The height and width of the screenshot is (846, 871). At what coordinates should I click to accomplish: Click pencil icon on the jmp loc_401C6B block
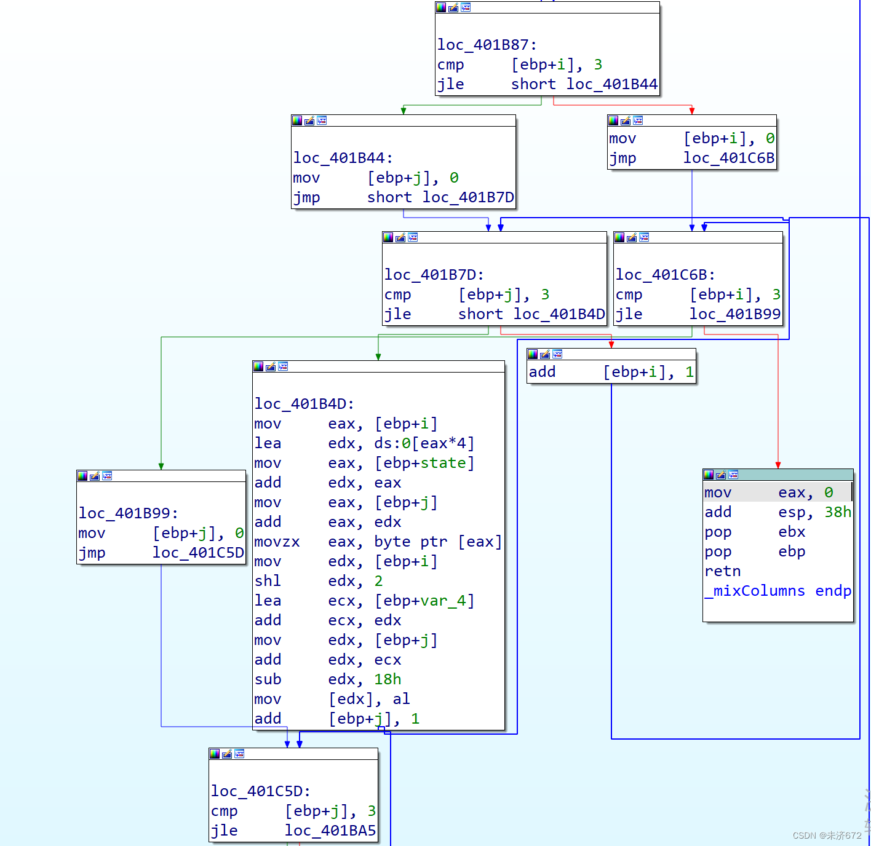point(626,121)
